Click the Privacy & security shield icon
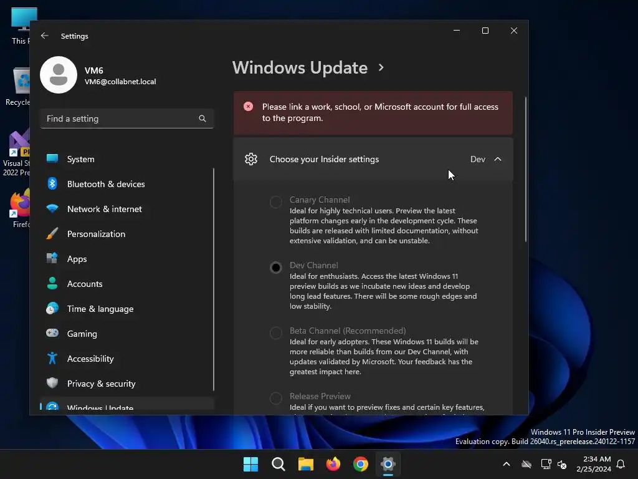 tap(52, 383)
